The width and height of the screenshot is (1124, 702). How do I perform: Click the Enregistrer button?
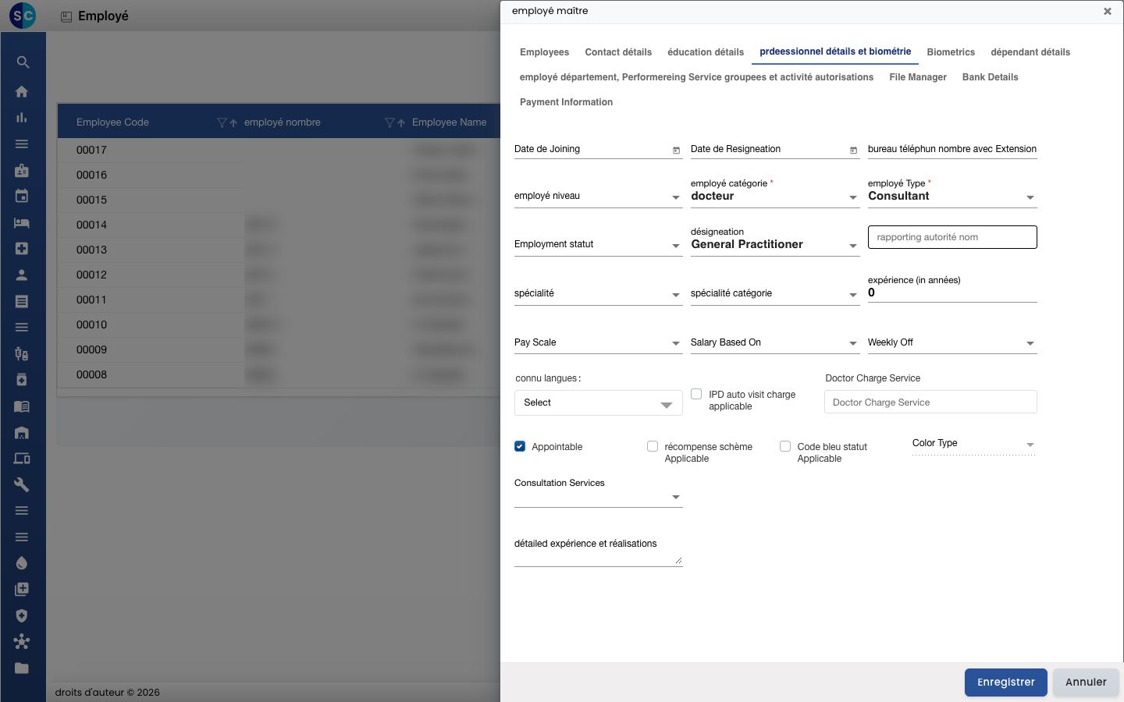[1005, 682]
